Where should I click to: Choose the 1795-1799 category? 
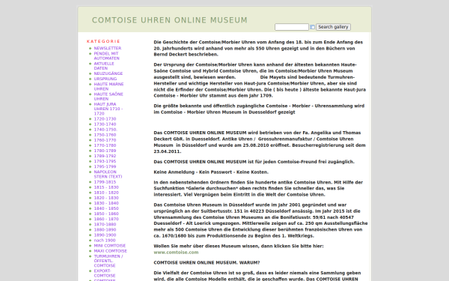(105, 166)
